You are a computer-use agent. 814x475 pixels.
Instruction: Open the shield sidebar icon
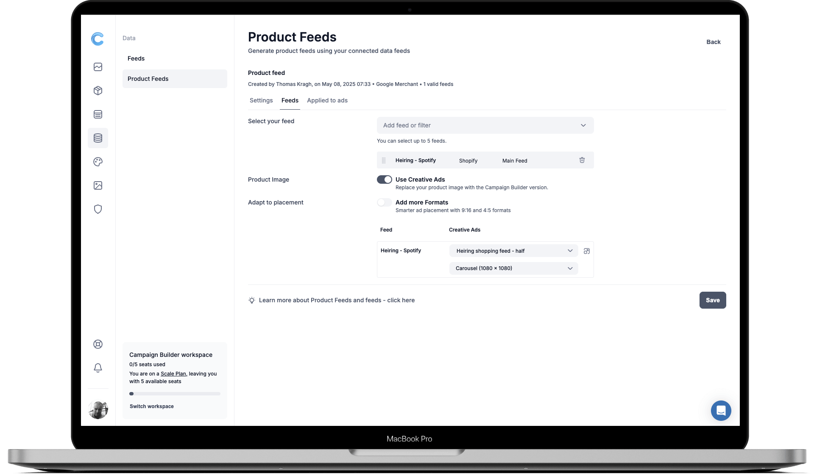tap(98, 209)
